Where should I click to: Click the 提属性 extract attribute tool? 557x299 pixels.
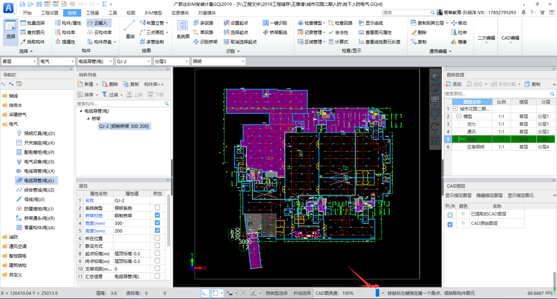click(65, 42)
